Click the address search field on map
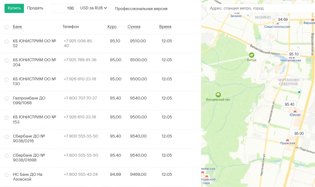 coord(260,8)
